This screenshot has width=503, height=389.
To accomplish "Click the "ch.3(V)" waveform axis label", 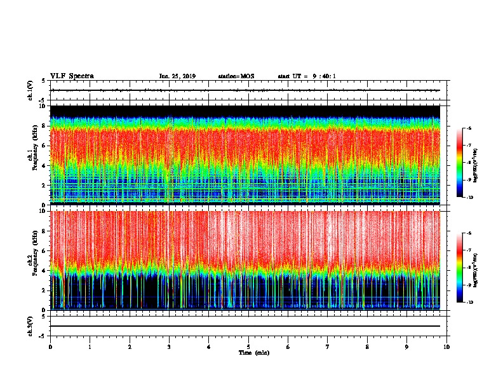I will 30,326.
